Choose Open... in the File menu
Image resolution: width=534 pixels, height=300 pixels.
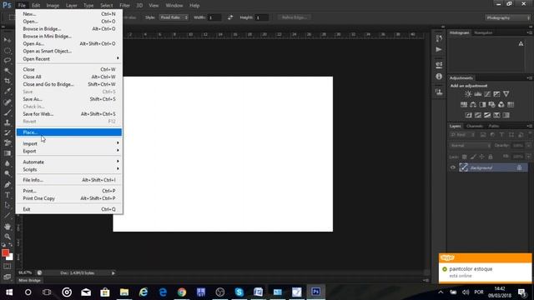69,22
